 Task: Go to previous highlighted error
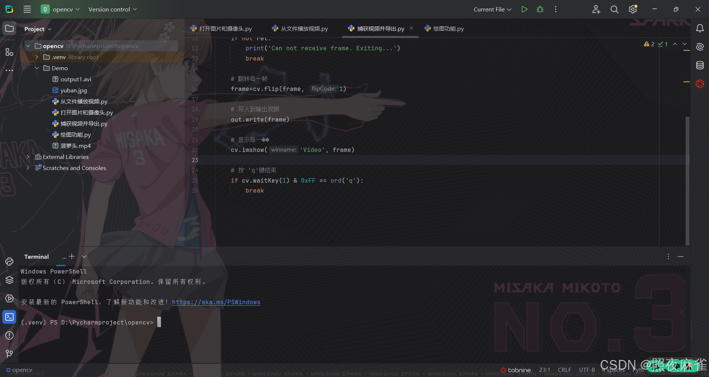[675, 44]
